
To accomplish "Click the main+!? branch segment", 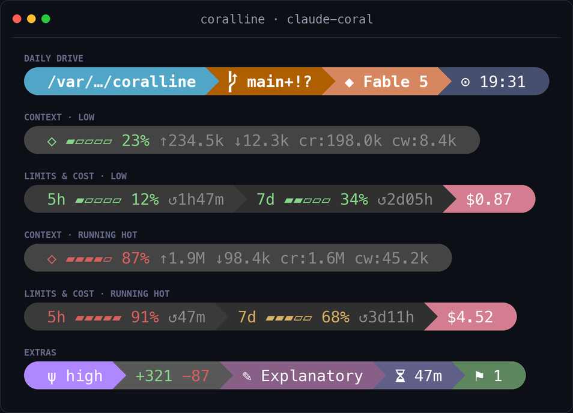I will coord(270,82).
